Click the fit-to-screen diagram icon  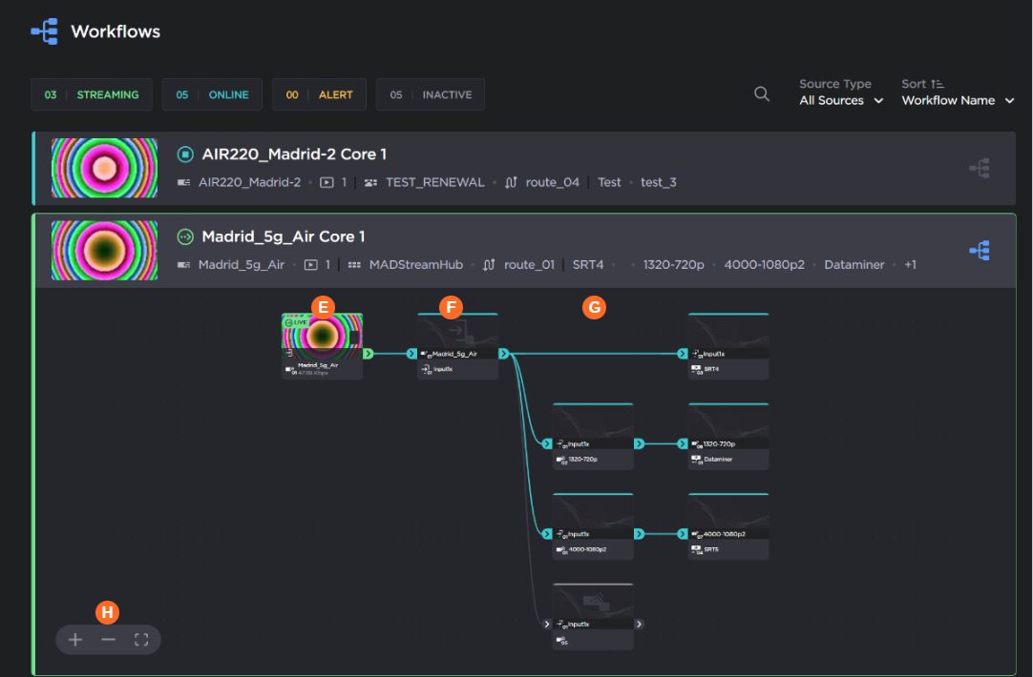tap(141, 640)
